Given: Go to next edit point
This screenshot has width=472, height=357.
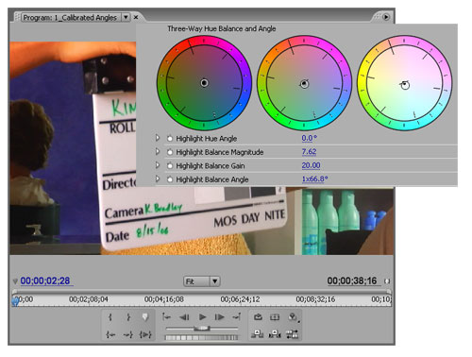Looking at the screenshot, I should click(x=237, y=317).
